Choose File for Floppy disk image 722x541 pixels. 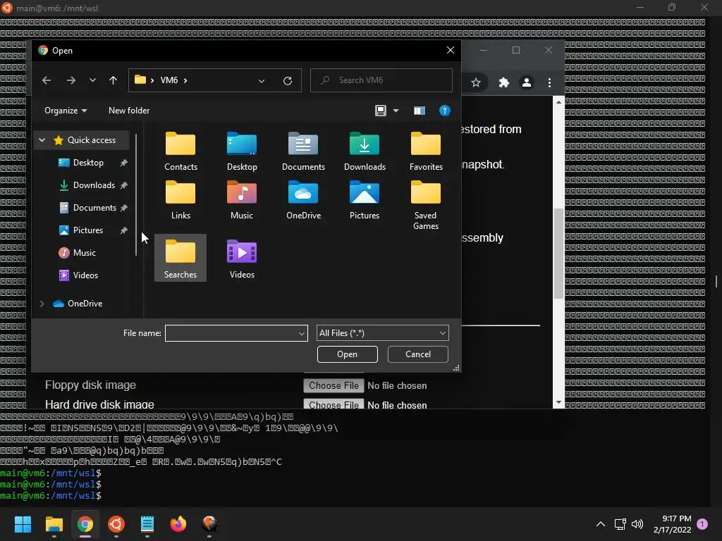334,385
